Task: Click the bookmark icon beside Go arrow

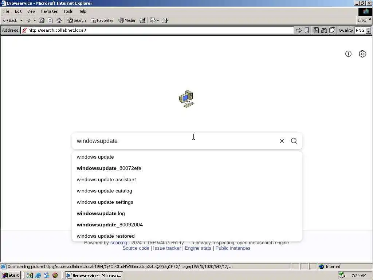Action: point(307,30)
